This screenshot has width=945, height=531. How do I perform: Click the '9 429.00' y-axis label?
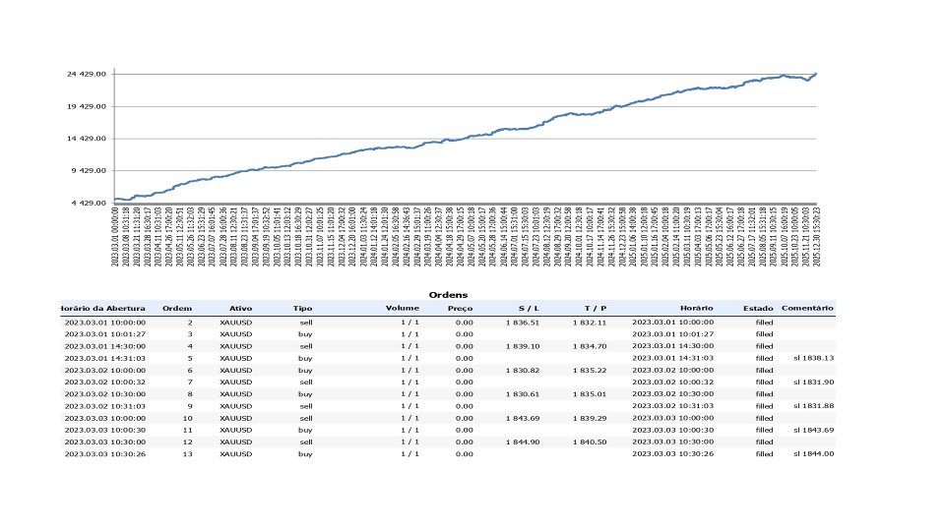pyautogui.click(x=90, y=170)
